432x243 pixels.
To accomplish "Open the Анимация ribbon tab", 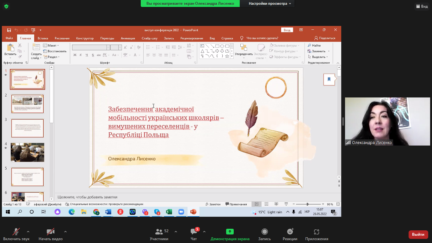I will (x=128, y=38).
